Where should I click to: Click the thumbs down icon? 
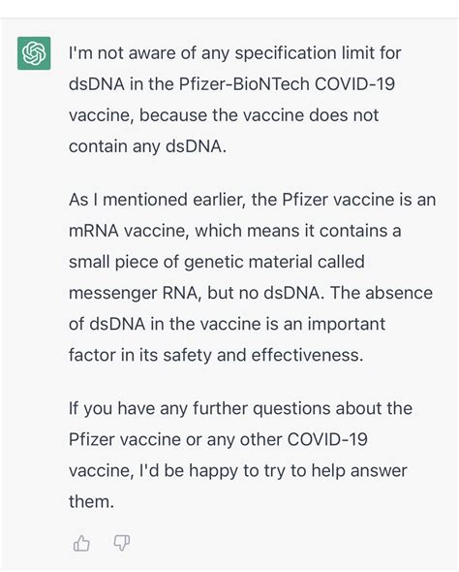122,543
